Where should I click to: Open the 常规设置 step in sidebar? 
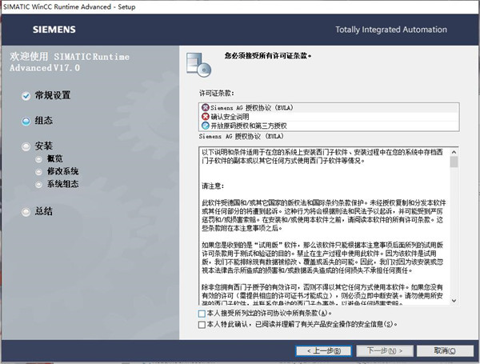(x=52, y=95)
